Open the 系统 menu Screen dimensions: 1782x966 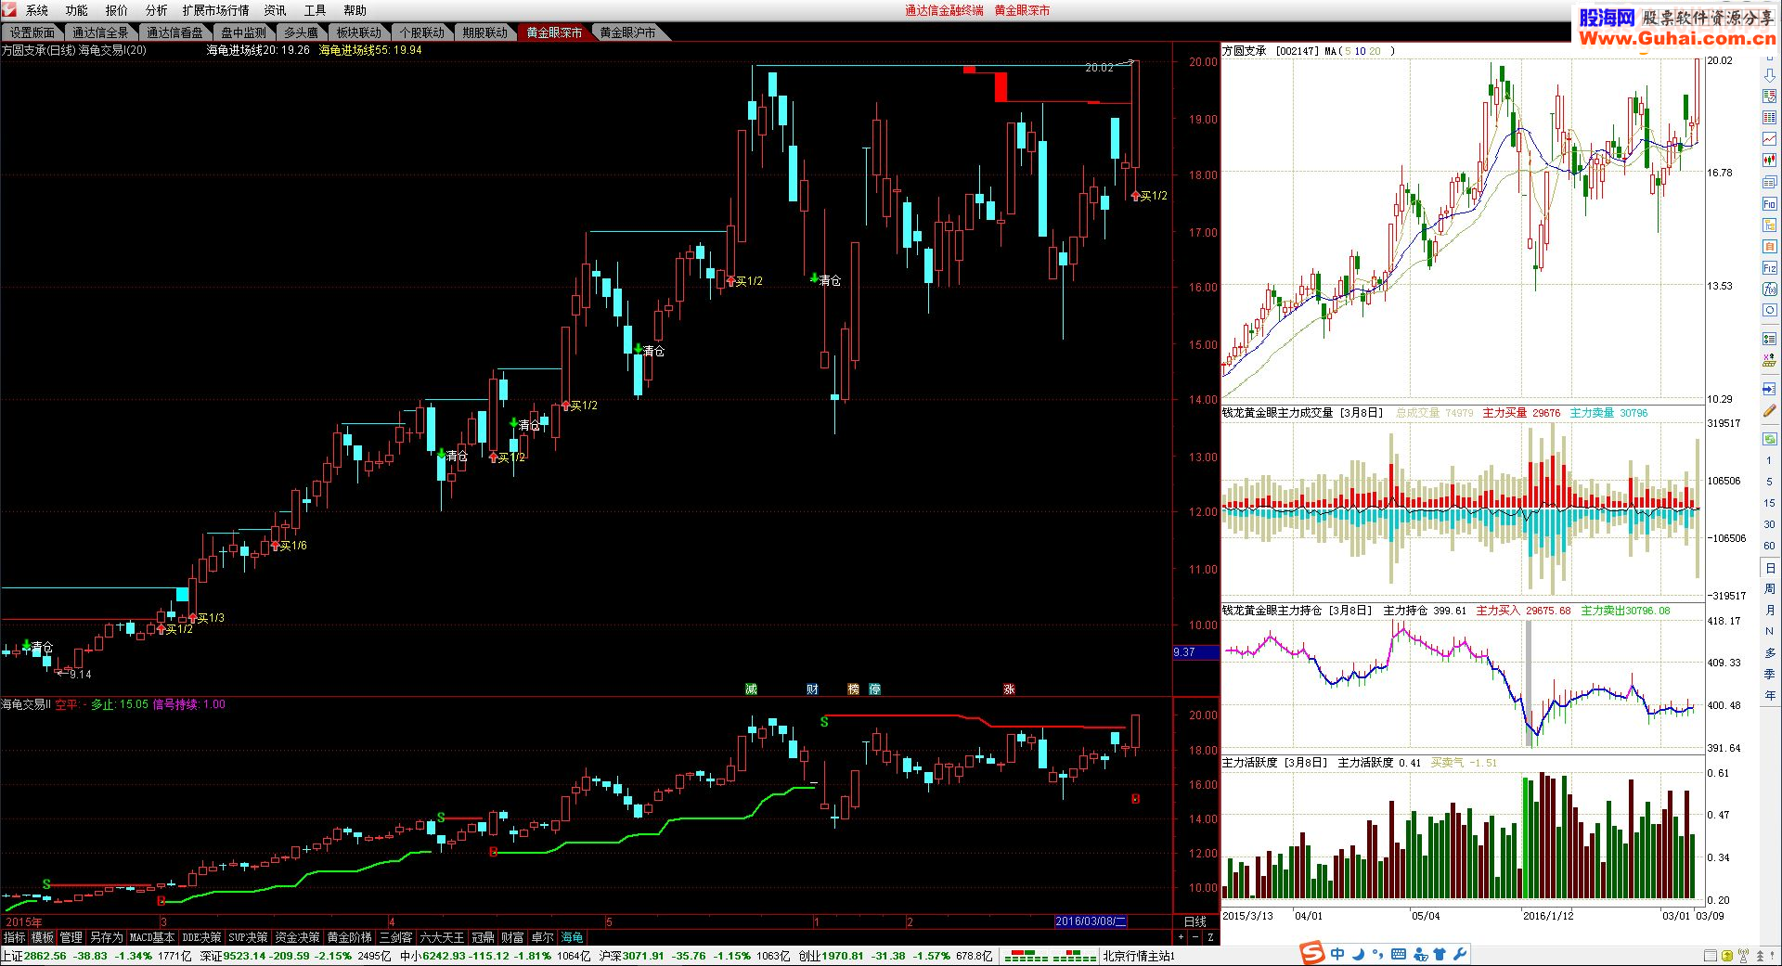coord(37,10)
